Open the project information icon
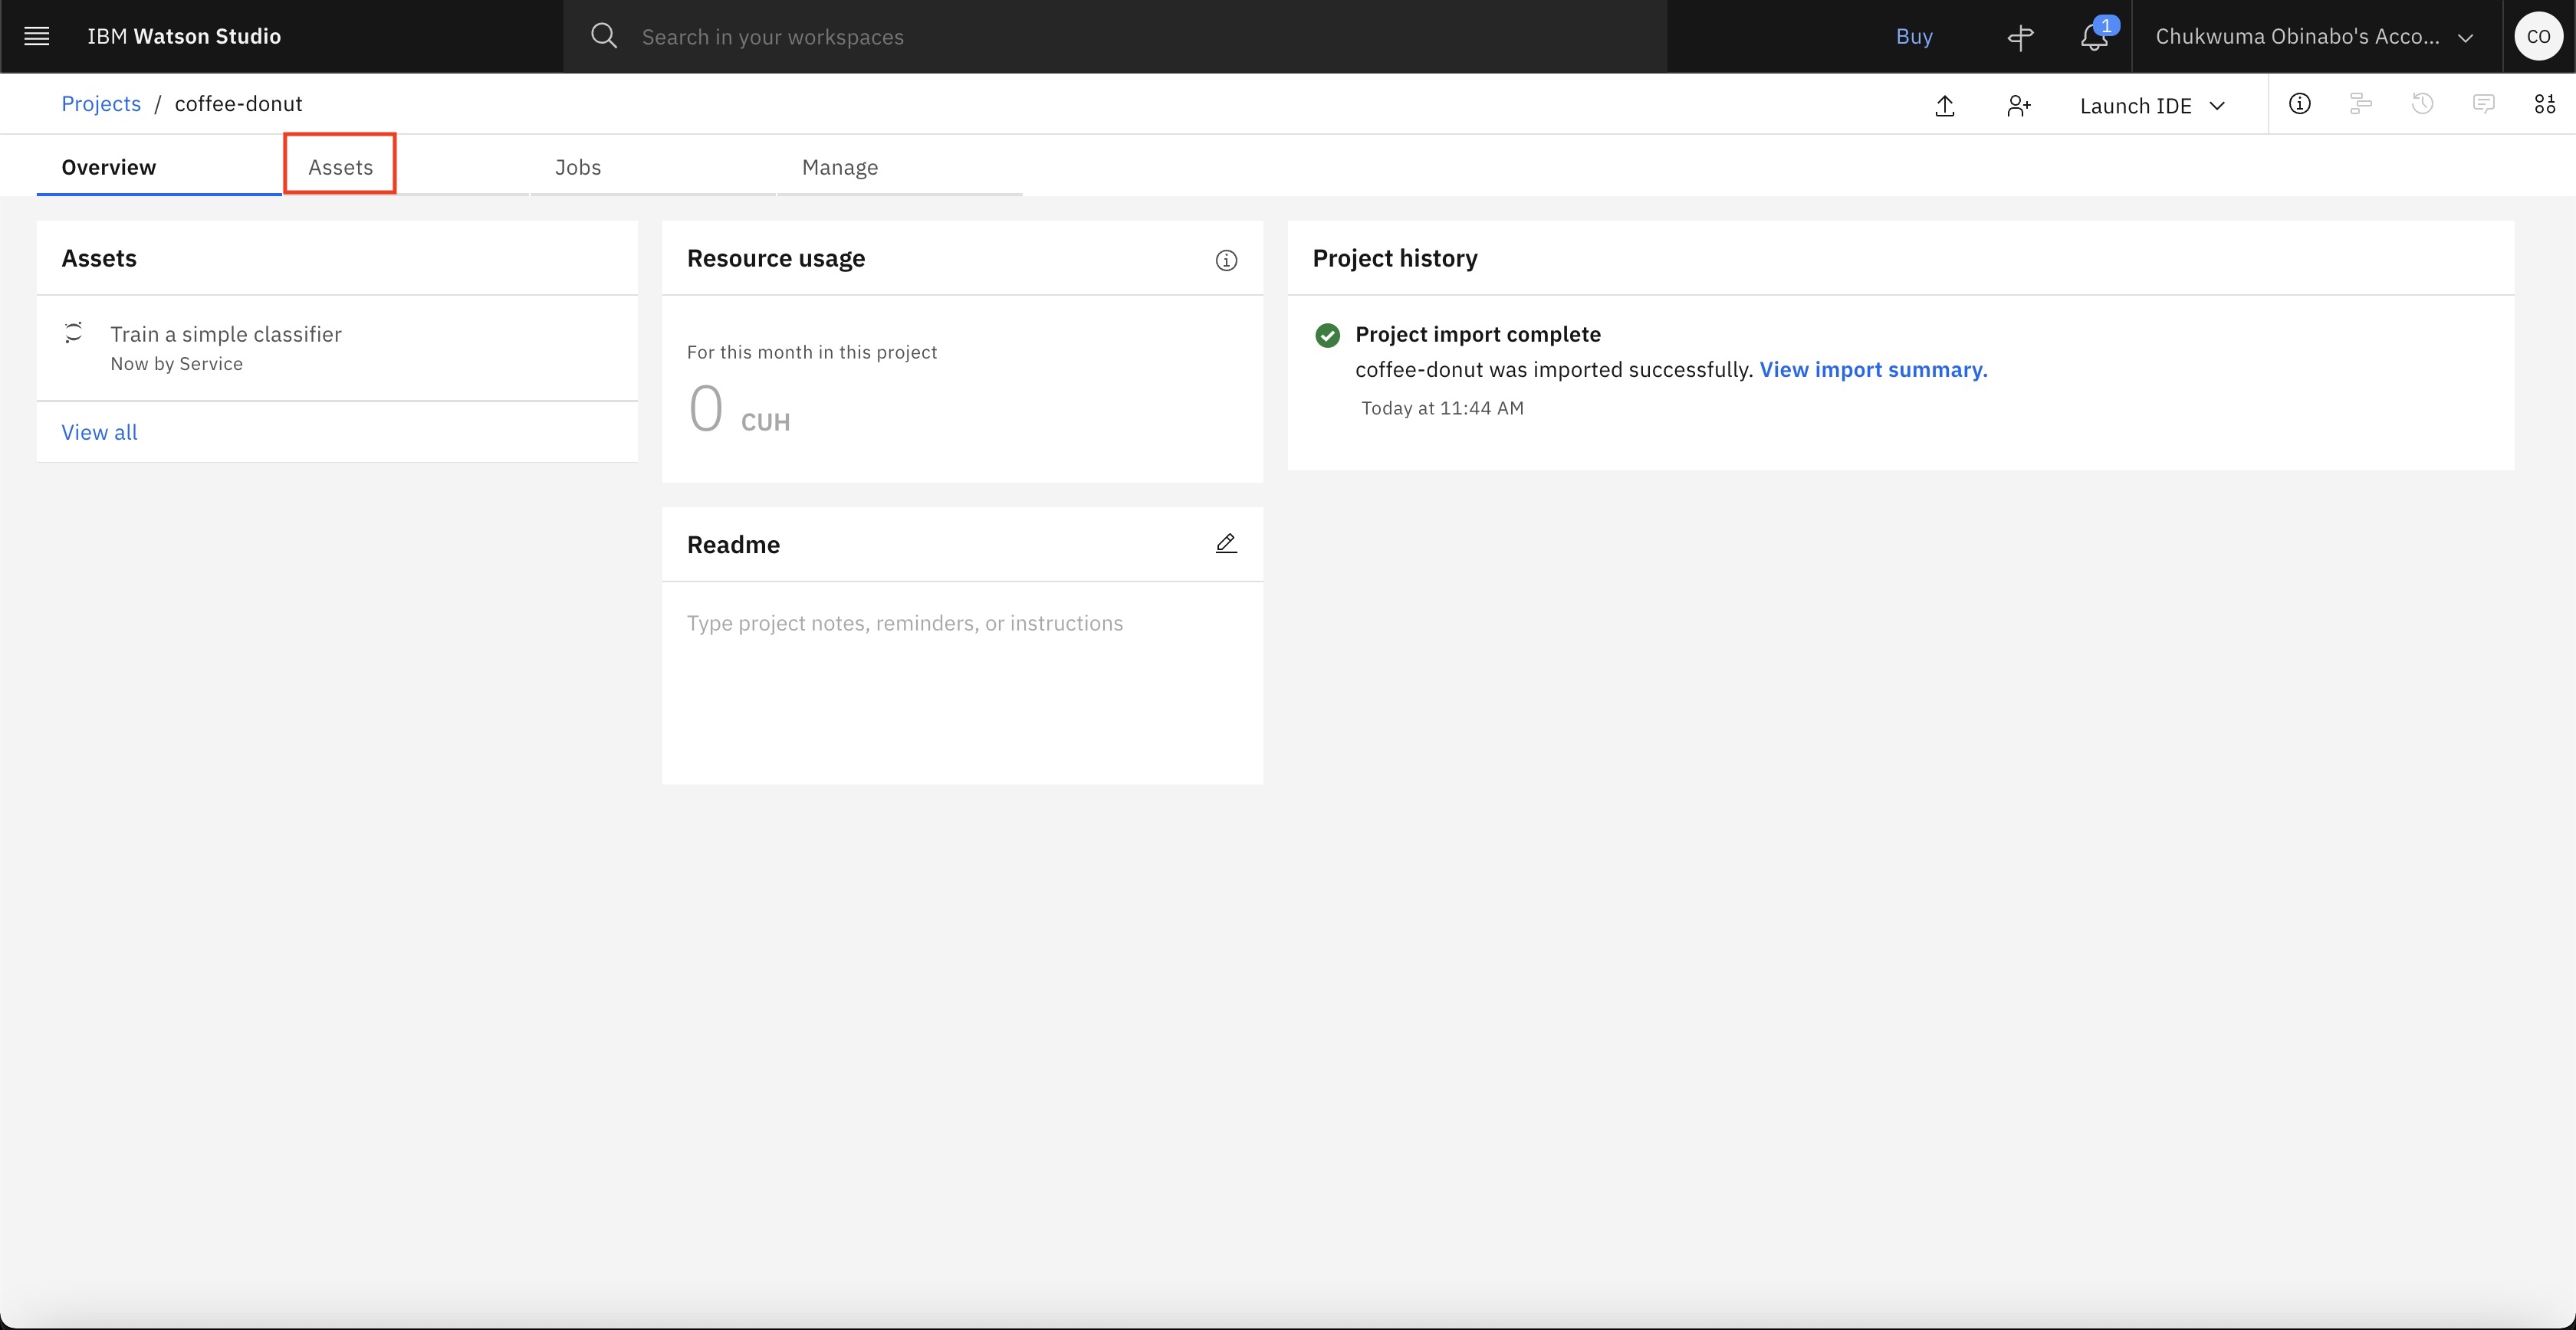2576x1330 pixels. click(2300, 104)
